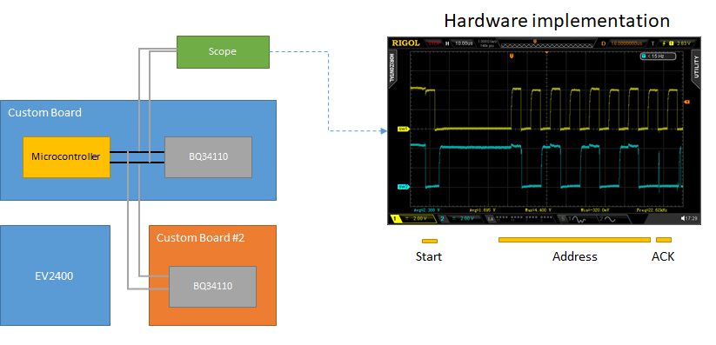The height and width of the screenshot is (345, 716).
Task: Open the HORIZONTAL side tab on scope
Action: tap(391, 68)
